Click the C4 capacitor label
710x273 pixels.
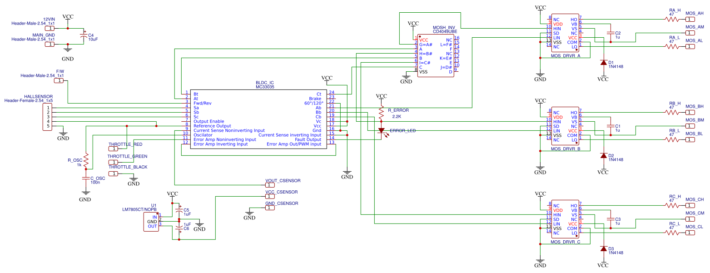(x=91, y=35)
